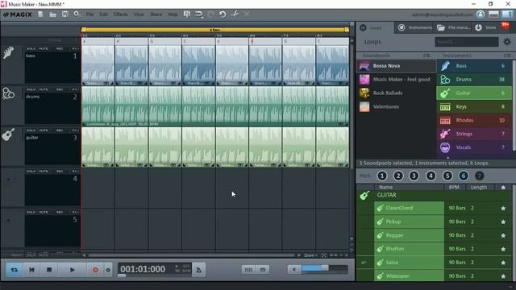Click the yellow 8 Bars range bar
Screen dimensions: 516x290
click(x=215, y=30)
